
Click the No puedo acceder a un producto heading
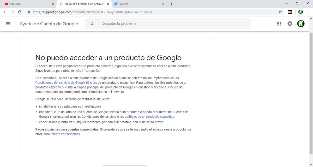point(108,57)
